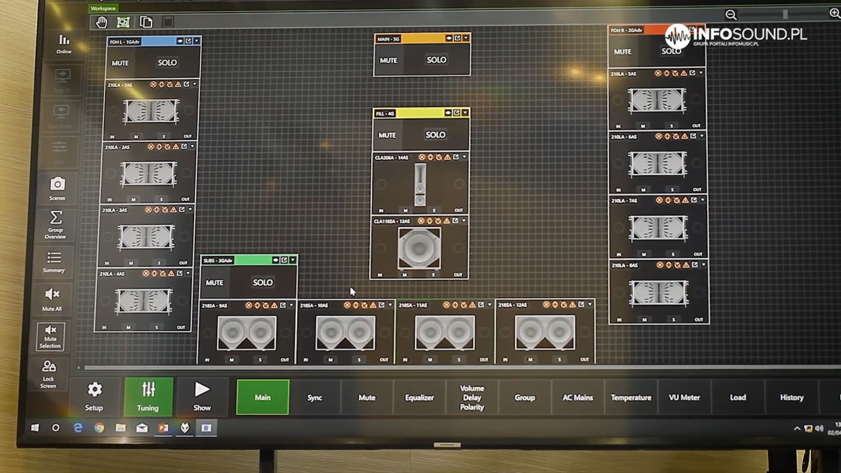Toggle eye visibility on FILL - 4G group
The width and height of the screenshot is (841, 473).
pyautogui.click(x=448, y=113)
